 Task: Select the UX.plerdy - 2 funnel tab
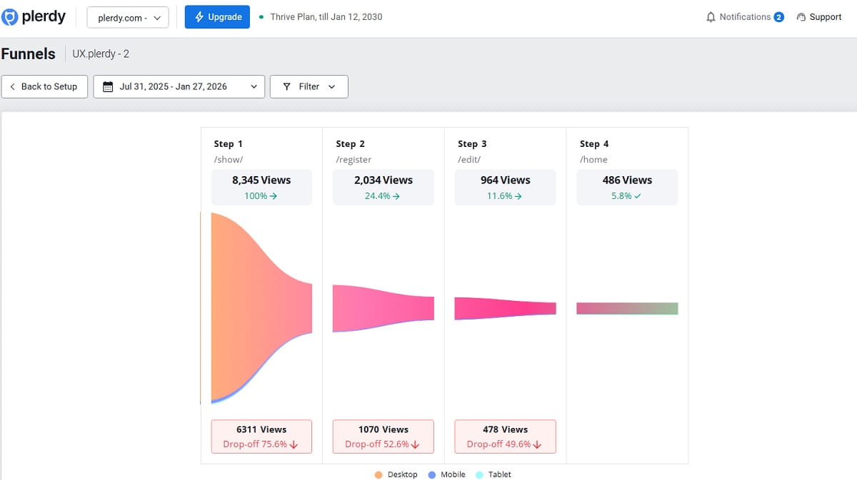point(101,53)
